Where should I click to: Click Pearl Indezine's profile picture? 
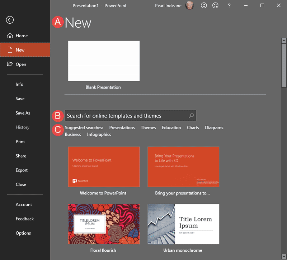click(189, 5)
